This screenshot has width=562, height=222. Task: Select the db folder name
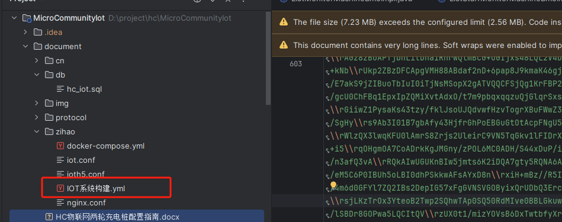[x=60, y=75]
